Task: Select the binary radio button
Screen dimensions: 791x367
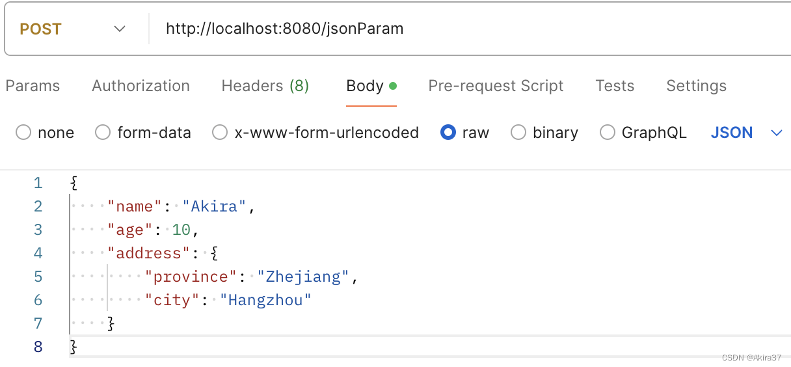Action: coord(518,133)
